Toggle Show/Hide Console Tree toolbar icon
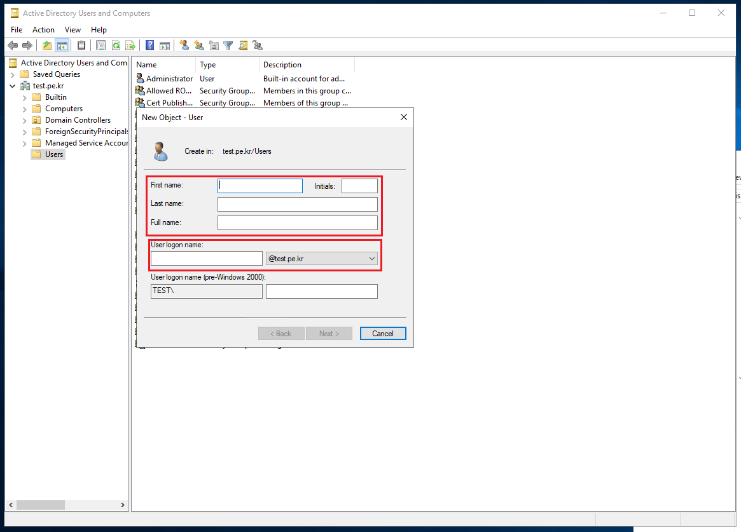 tap(62, 45)
